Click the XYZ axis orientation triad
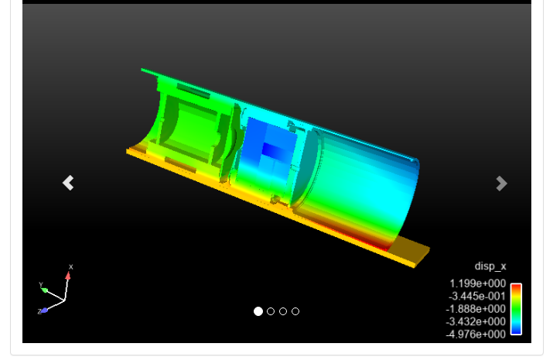The width and height of the screenshot is (553, 364). pyautogui.click(x=56, y=289)
